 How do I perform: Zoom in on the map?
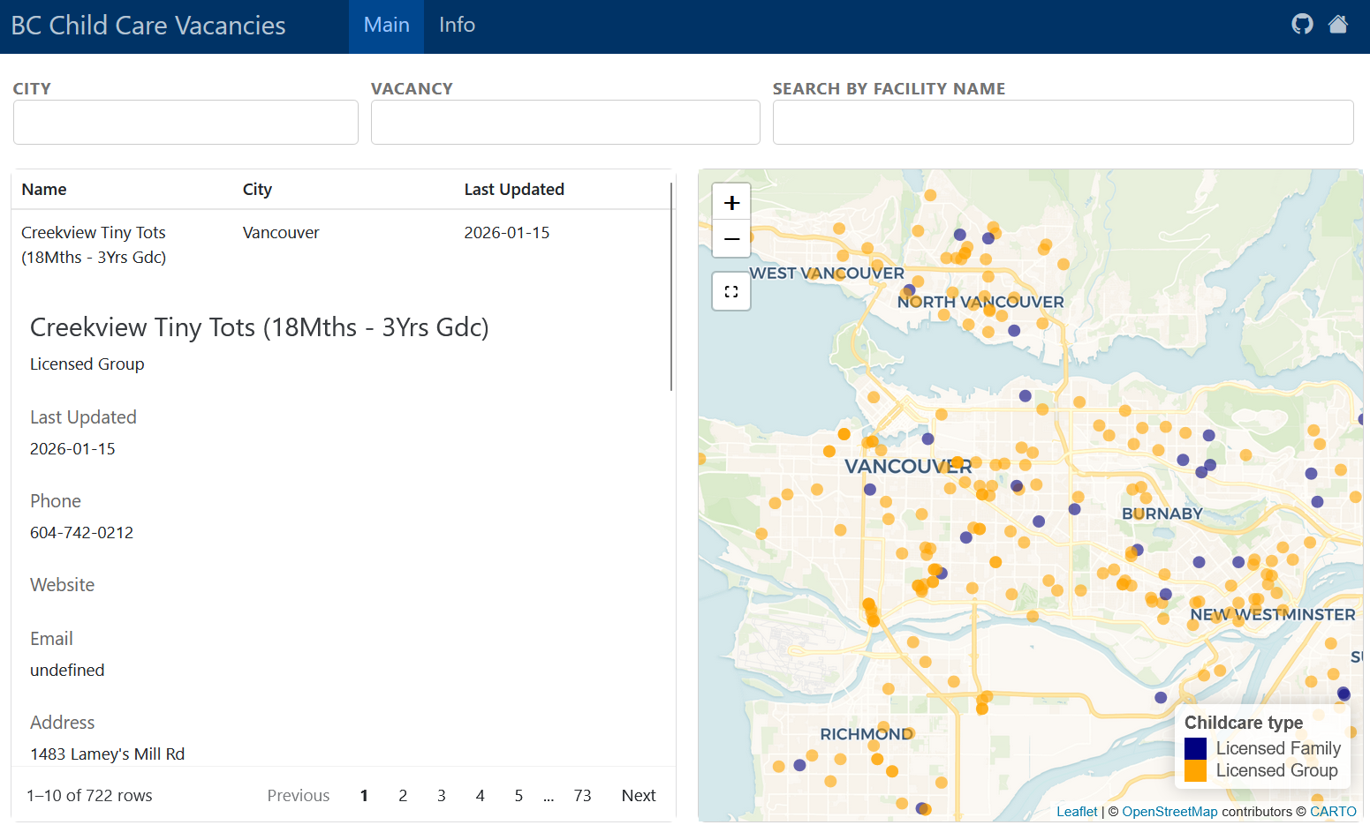tap(731, 203)
